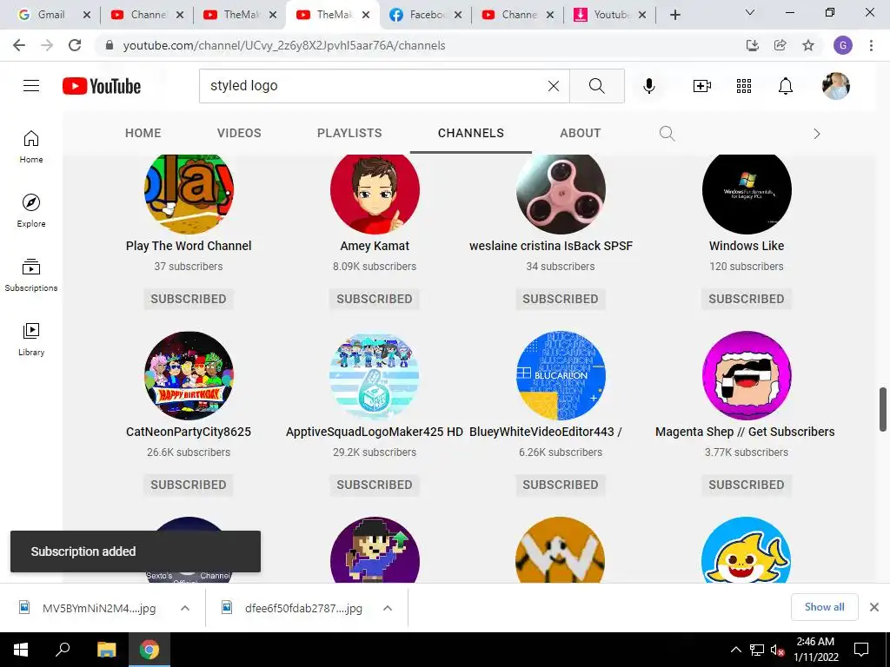Open Amey Kamat channel name link
Image resolution: width=890 pixels, height=667 pixels.
click(x=375, y=246)
